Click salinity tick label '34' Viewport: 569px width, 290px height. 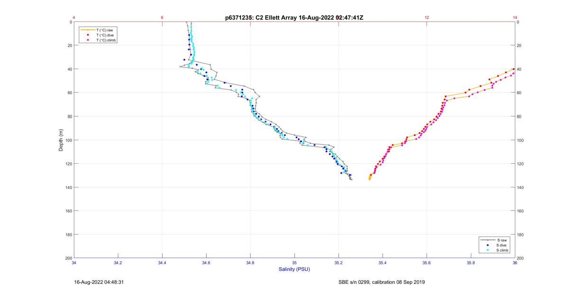pyautogui.click(x=74, y=262)
